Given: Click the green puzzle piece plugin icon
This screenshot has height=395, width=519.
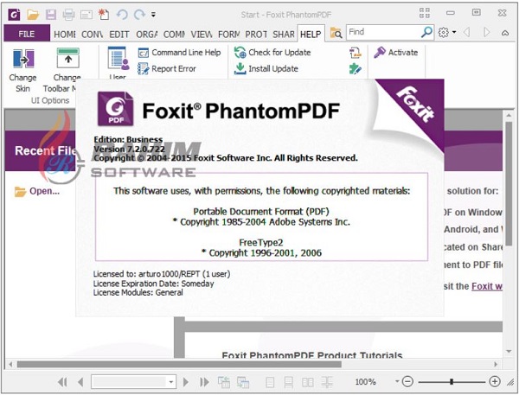Looking at the screenshot, I should (x=356, y=69).
